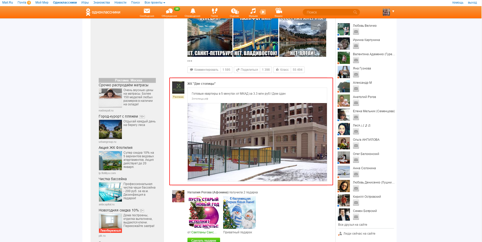The width and height of the screenshot is (482, 242).
Task: Expand the Все проекты dropdown
Action: pyautogui.click(x=155, y=3)
